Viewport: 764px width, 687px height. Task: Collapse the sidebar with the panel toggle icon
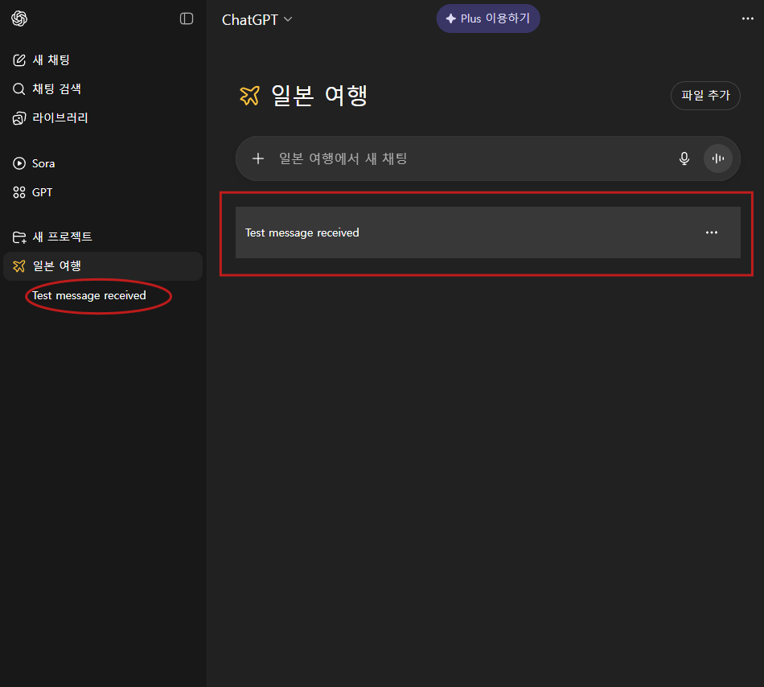click(187, 19)
